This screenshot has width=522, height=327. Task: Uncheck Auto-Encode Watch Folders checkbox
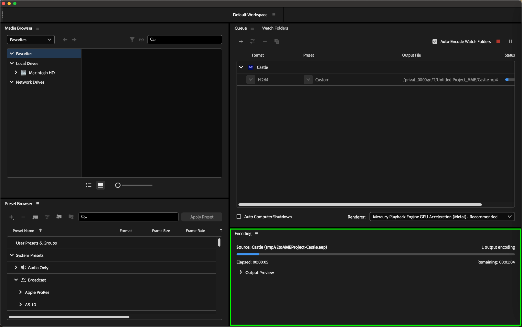(435, 41)
